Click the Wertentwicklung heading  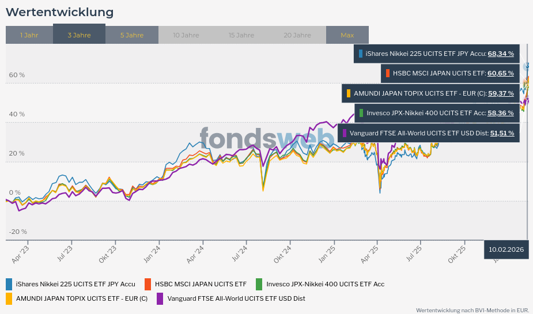point(60,12)
